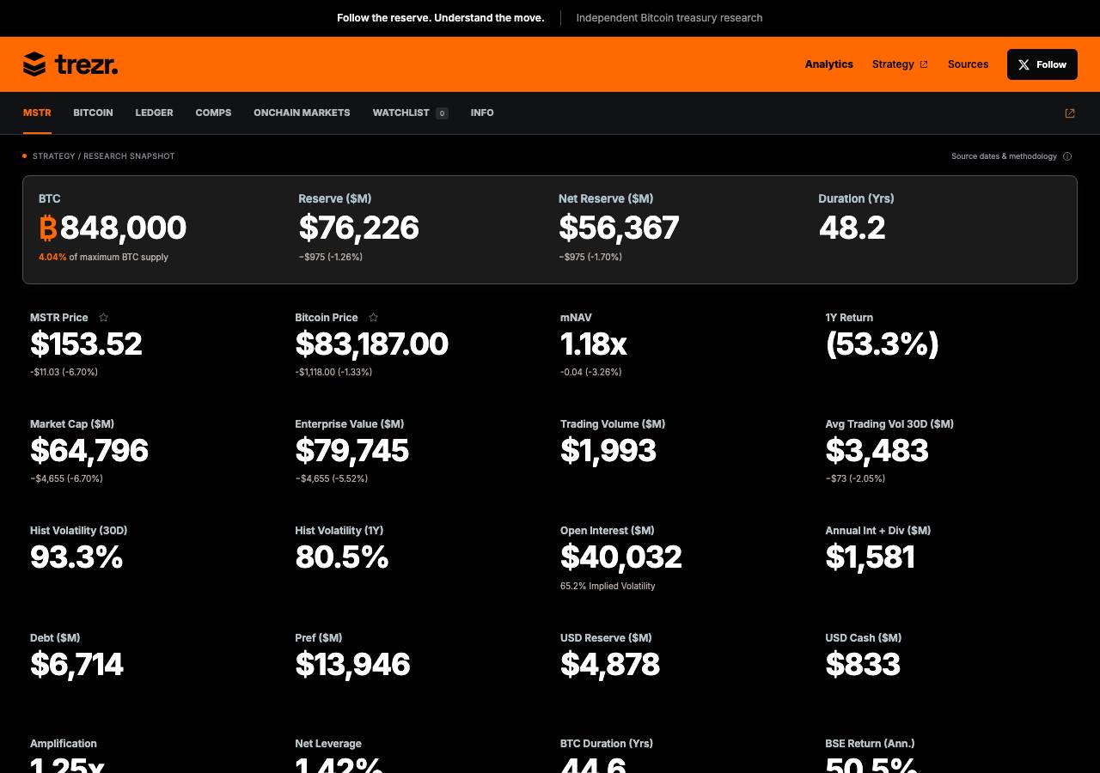Click the Hist Volatility (1Y) value 80.5%
The width and height of the screenshot is (1100, 773).
[342, 557]
